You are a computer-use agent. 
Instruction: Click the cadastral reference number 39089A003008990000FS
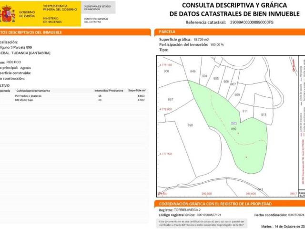(x=252, y=22)
